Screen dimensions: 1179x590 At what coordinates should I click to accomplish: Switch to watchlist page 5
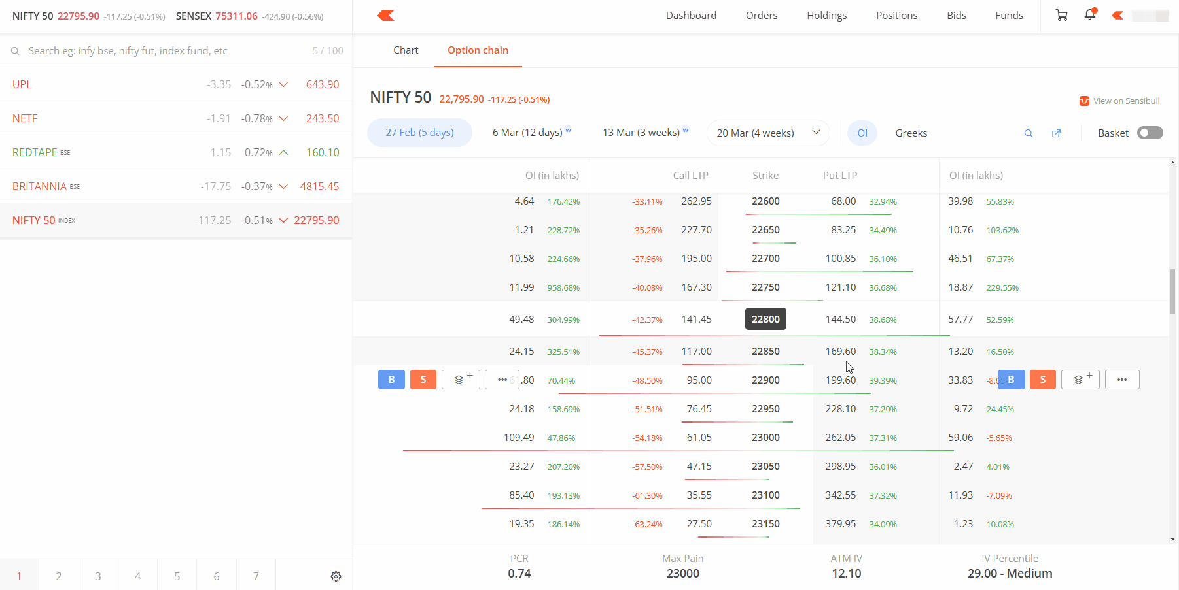[177, 576]
